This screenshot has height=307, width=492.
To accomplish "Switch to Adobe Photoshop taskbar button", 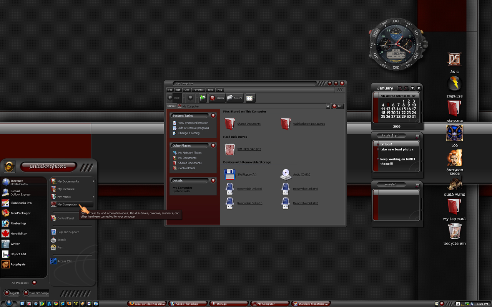I will click(188, 304).
